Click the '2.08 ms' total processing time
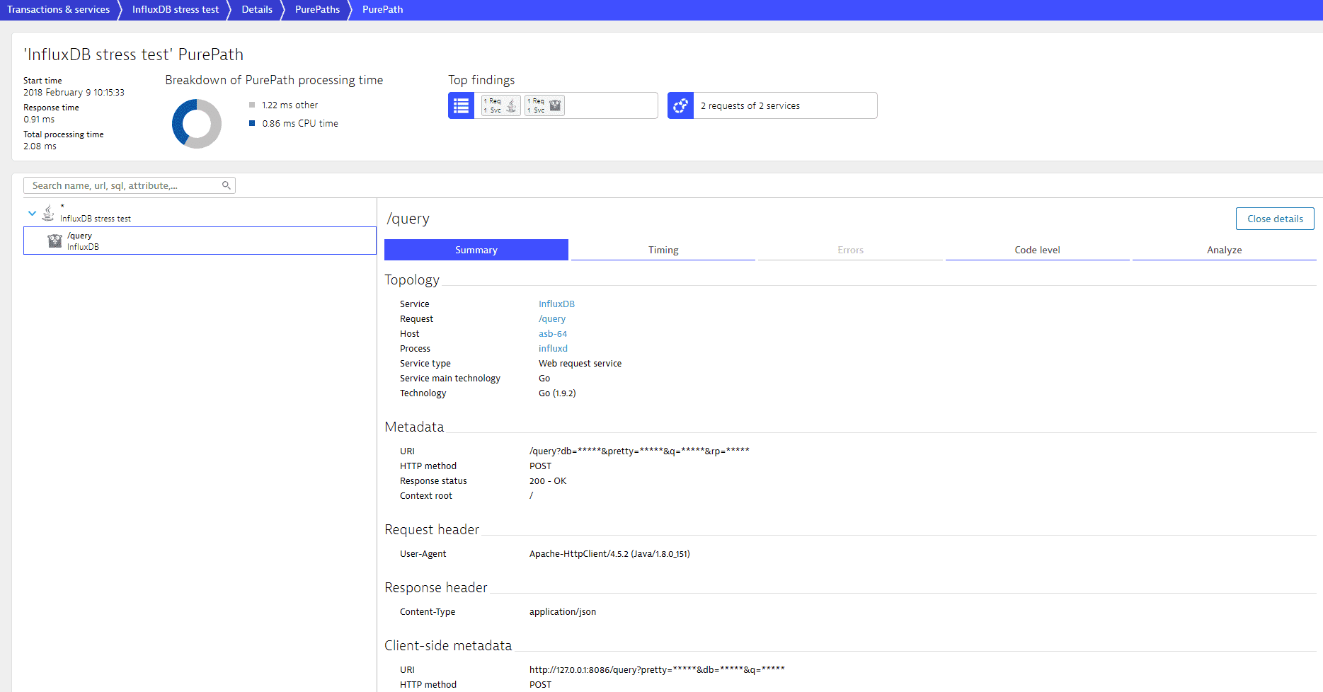The height and width of the screenshot is (692, 1323). tap(40, 146)
